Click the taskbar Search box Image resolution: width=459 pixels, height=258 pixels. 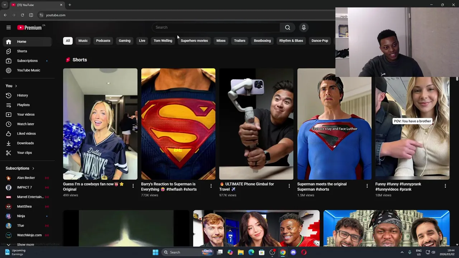pyautogui.click(x=188, y=252)
